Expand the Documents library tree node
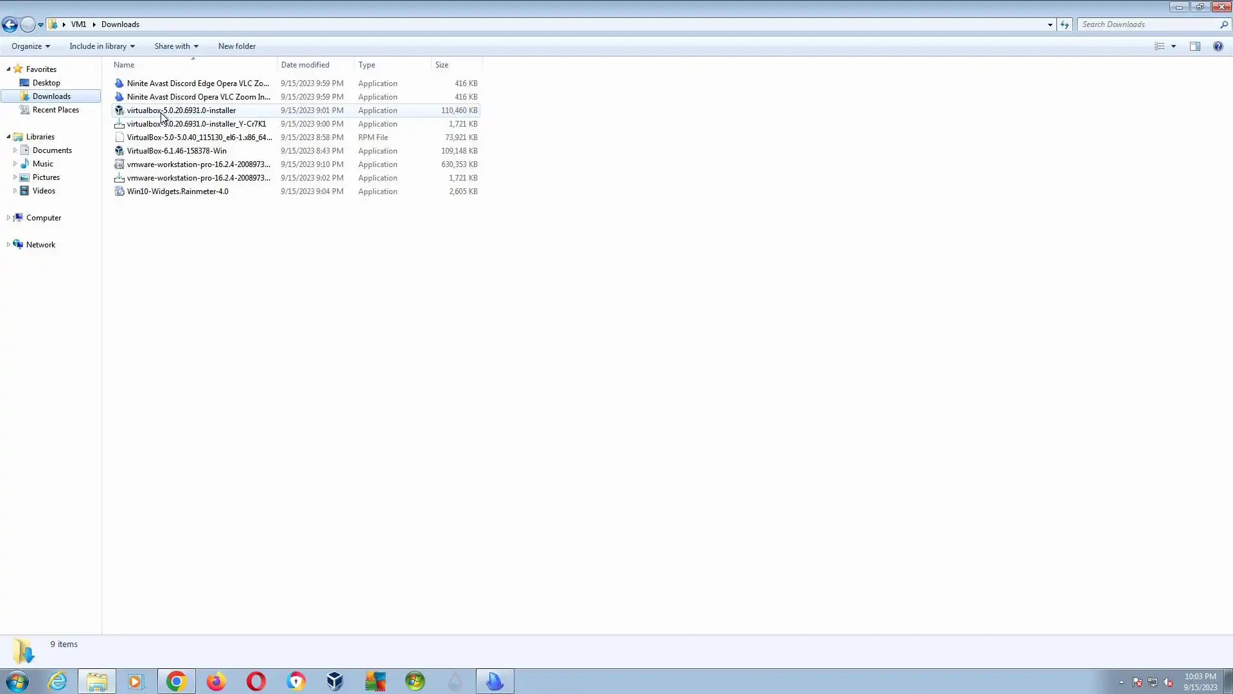The height and width of the screenshot is (694, 1233). coord(15,150)
